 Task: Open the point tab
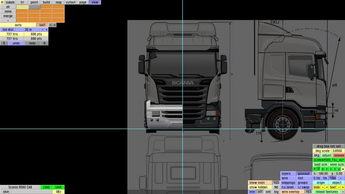(x=34, y=2)
